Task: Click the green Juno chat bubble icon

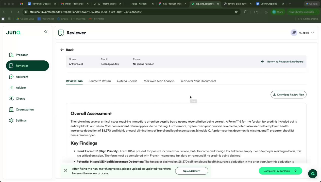Action: pos(313,174)
